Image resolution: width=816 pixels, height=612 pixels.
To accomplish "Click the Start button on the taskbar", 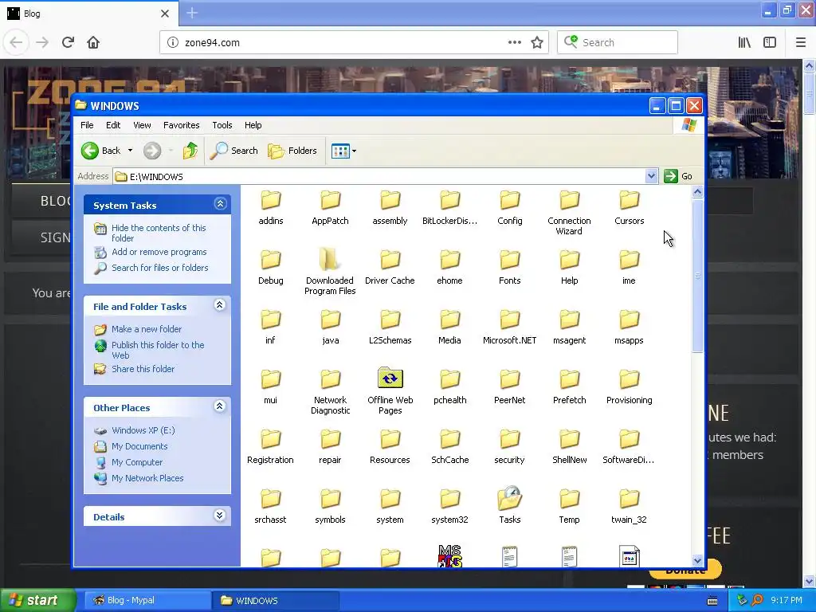I will 38,600.
